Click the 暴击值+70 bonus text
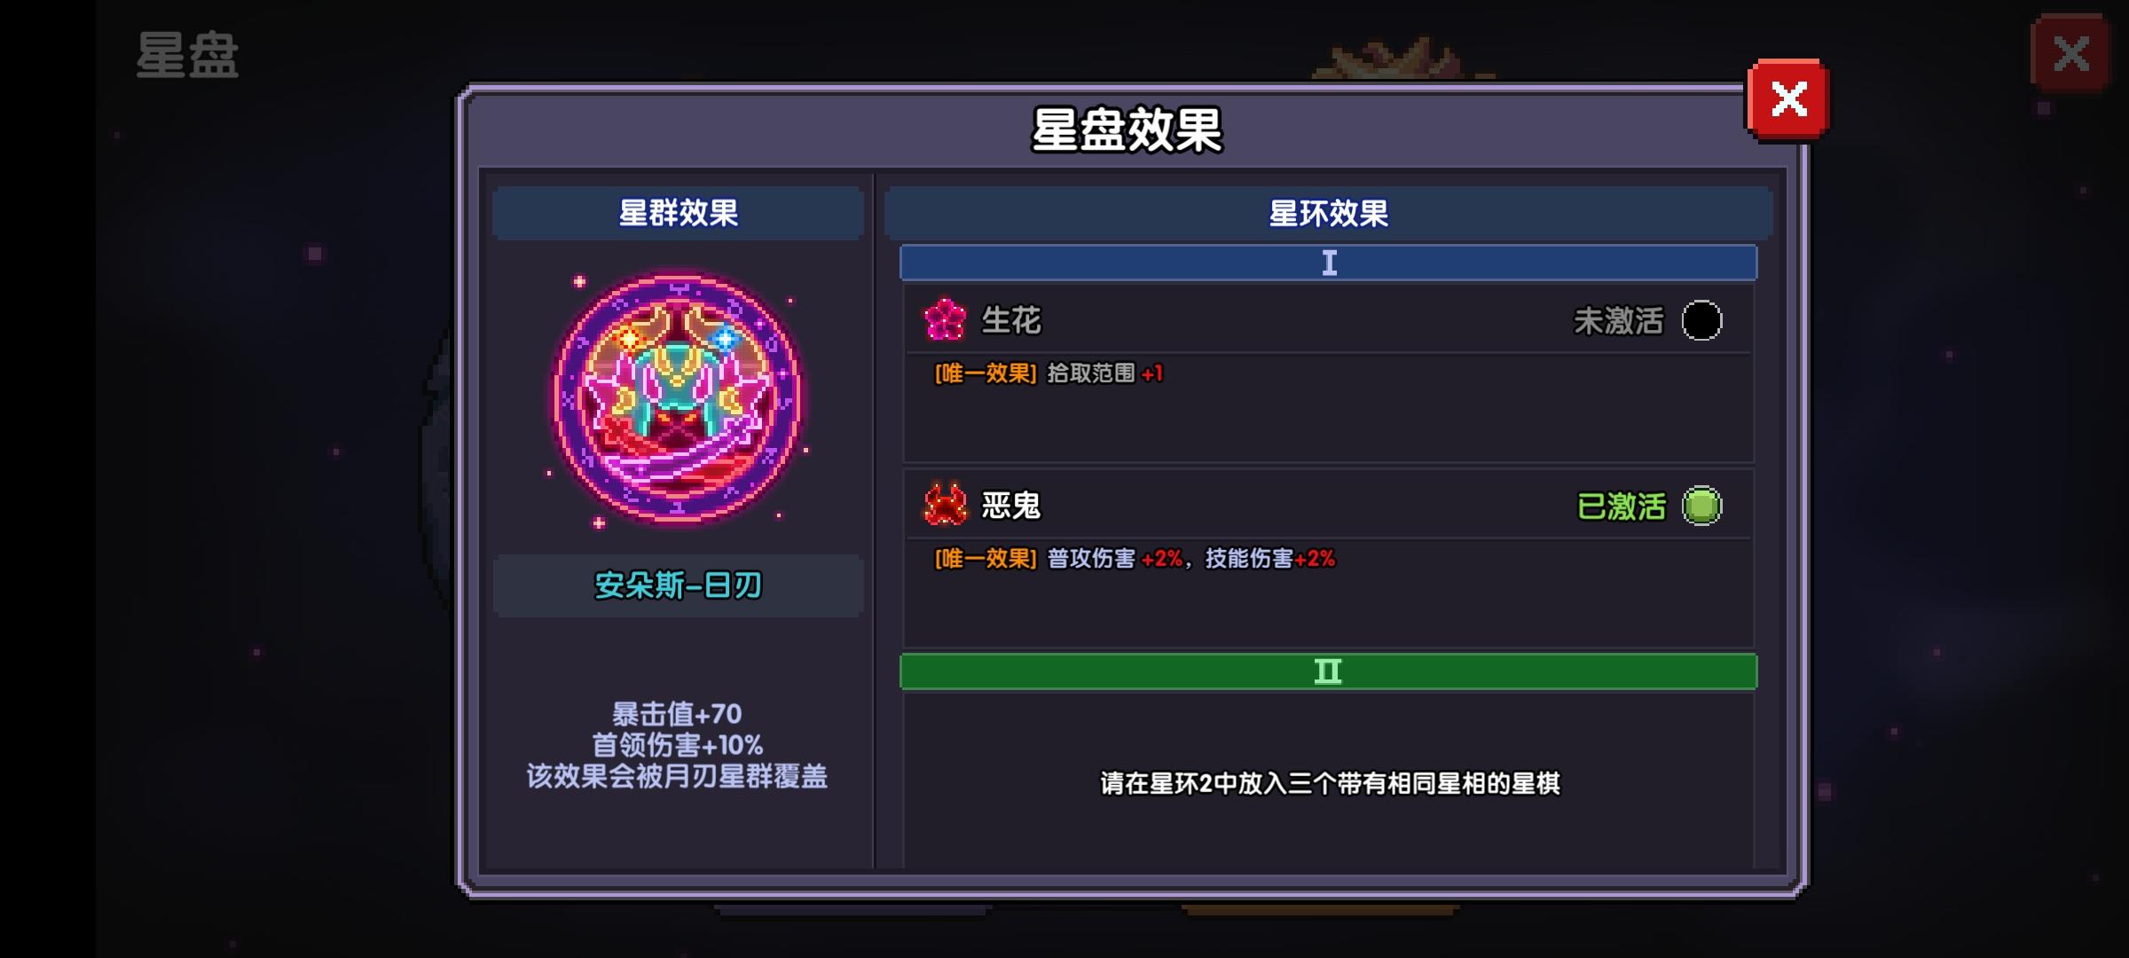This screenshot has height=958, width=2129. tap(677, 714)
